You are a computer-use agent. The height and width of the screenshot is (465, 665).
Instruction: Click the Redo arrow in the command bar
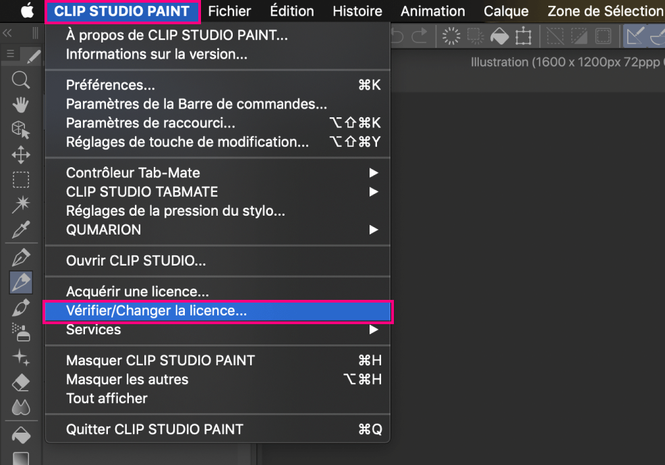click(420, 36)
